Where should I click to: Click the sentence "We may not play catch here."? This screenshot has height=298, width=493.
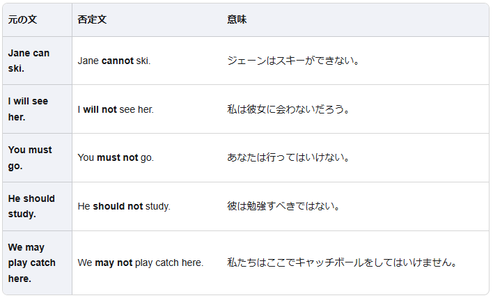141,262
